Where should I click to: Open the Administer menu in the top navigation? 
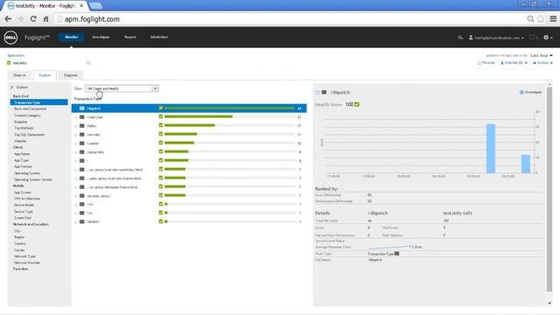click(x=159, y=37)
